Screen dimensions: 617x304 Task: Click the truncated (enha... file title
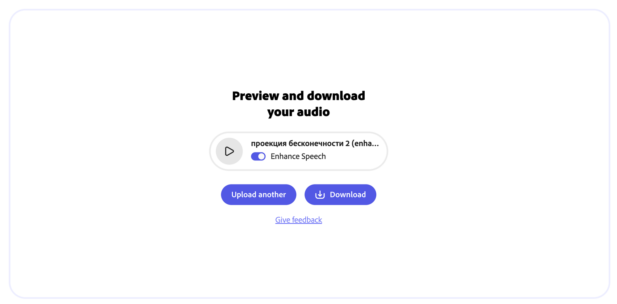click(x=365, y=144)
